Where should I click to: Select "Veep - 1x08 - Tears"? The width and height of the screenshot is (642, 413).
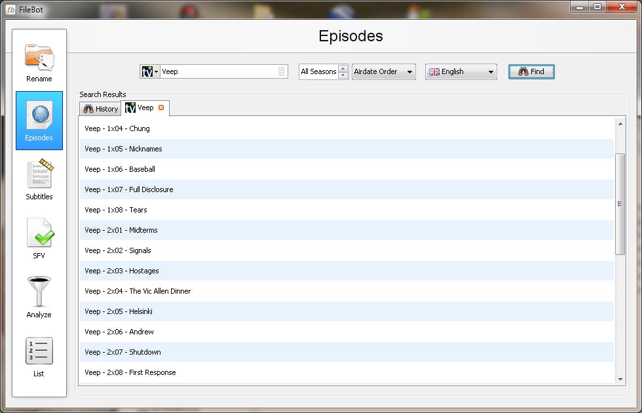[x=347, y=210]
